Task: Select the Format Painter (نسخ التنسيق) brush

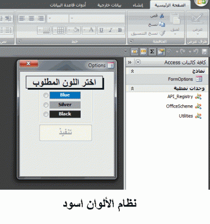Action: 162,33
